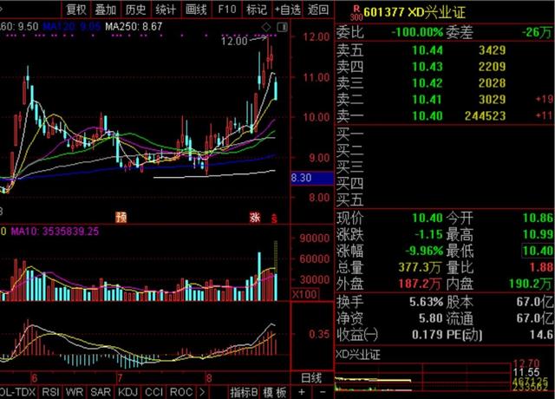Viewport: 555px width, 399px height.
Task: Click the diamond marker icon above the chart
Action: pyautogui.click(x=266, y=27)
